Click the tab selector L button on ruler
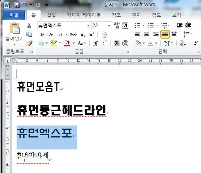Viewport: 201px width, 173px height. pyautogui.click(x=8, y=61)
